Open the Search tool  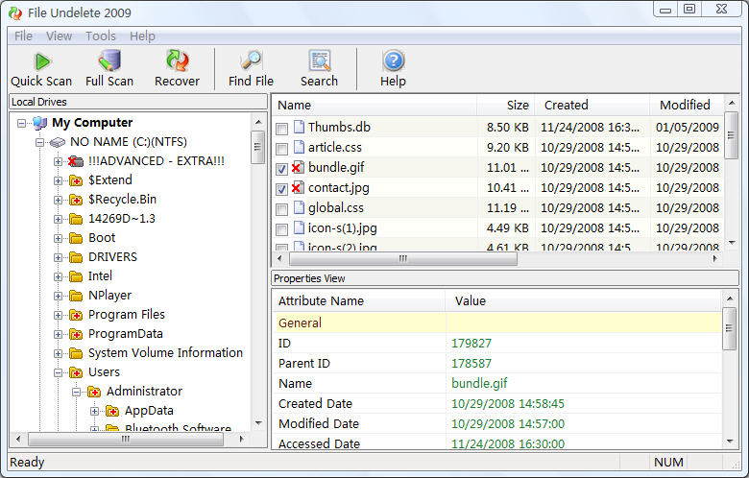[319, 69]
